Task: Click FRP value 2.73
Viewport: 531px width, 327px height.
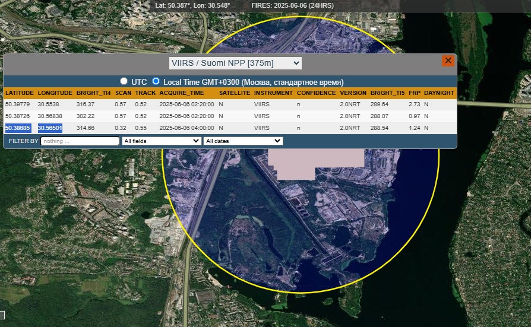Action: (415, 104)
